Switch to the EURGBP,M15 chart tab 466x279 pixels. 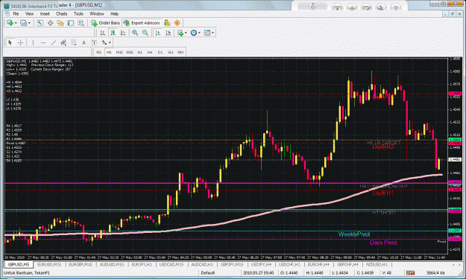click(81, 264)
